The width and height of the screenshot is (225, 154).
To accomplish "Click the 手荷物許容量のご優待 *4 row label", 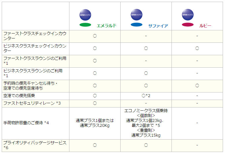I will pyautogui.click(x=26, y=123).
